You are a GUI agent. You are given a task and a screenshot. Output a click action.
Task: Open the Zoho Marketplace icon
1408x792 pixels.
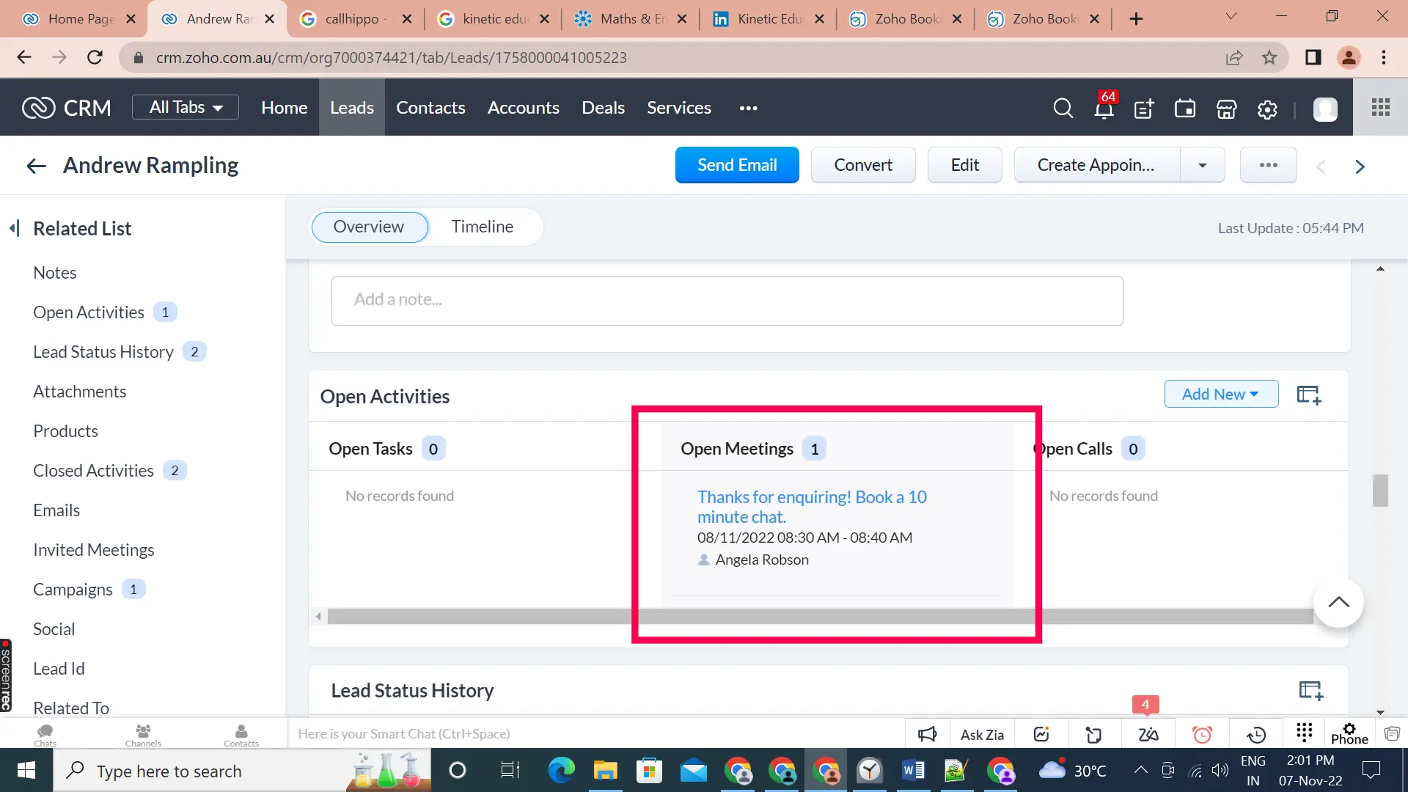(x=1225, y=109)
